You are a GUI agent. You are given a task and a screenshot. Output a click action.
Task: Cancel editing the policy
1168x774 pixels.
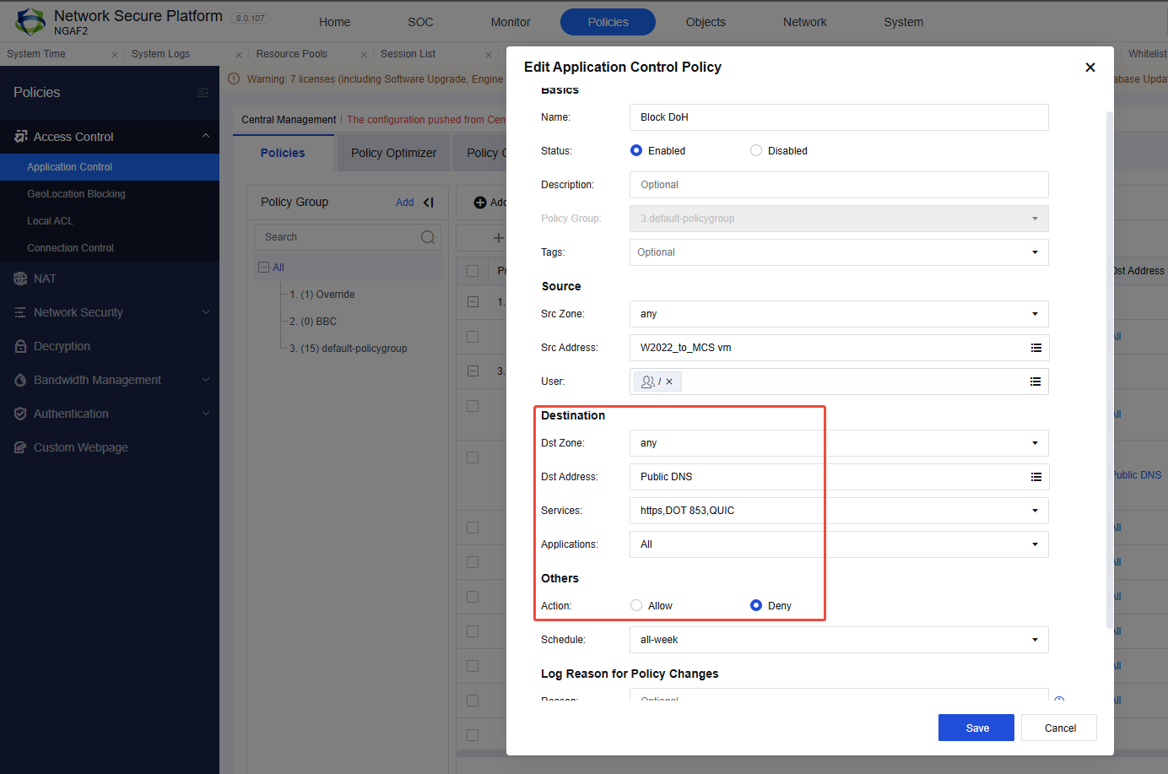coord(1059,728)
